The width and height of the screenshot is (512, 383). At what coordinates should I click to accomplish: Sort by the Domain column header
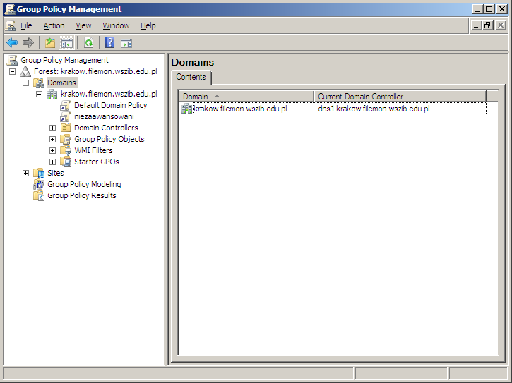click(x=246, y=97)
